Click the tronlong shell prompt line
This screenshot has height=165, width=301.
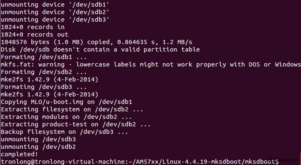coord(140,162)
